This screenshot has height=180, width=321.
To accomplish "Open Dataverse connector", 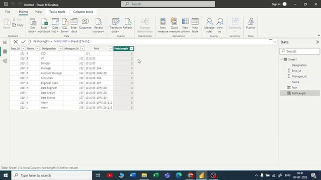I will (85, 23).
